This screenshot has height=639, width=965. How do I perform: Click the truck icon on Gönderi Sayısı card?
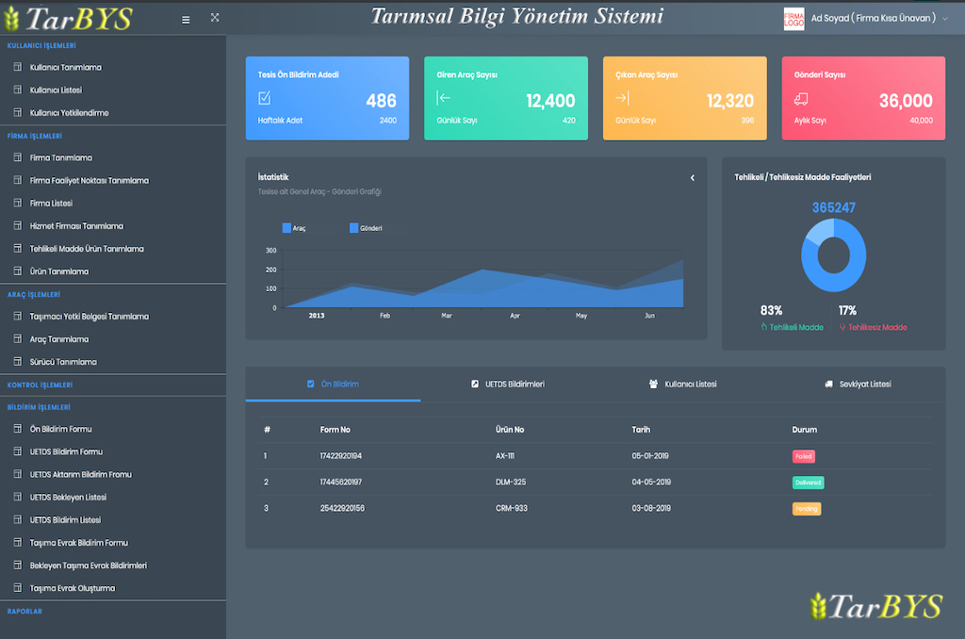801,99
